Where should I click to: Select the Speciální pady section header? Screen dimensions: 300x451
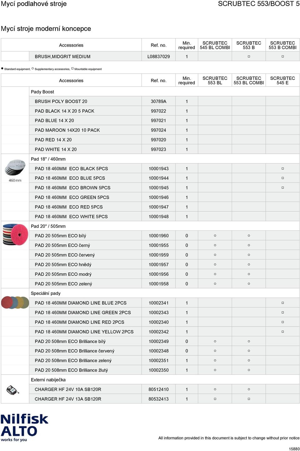click(46, 293)
